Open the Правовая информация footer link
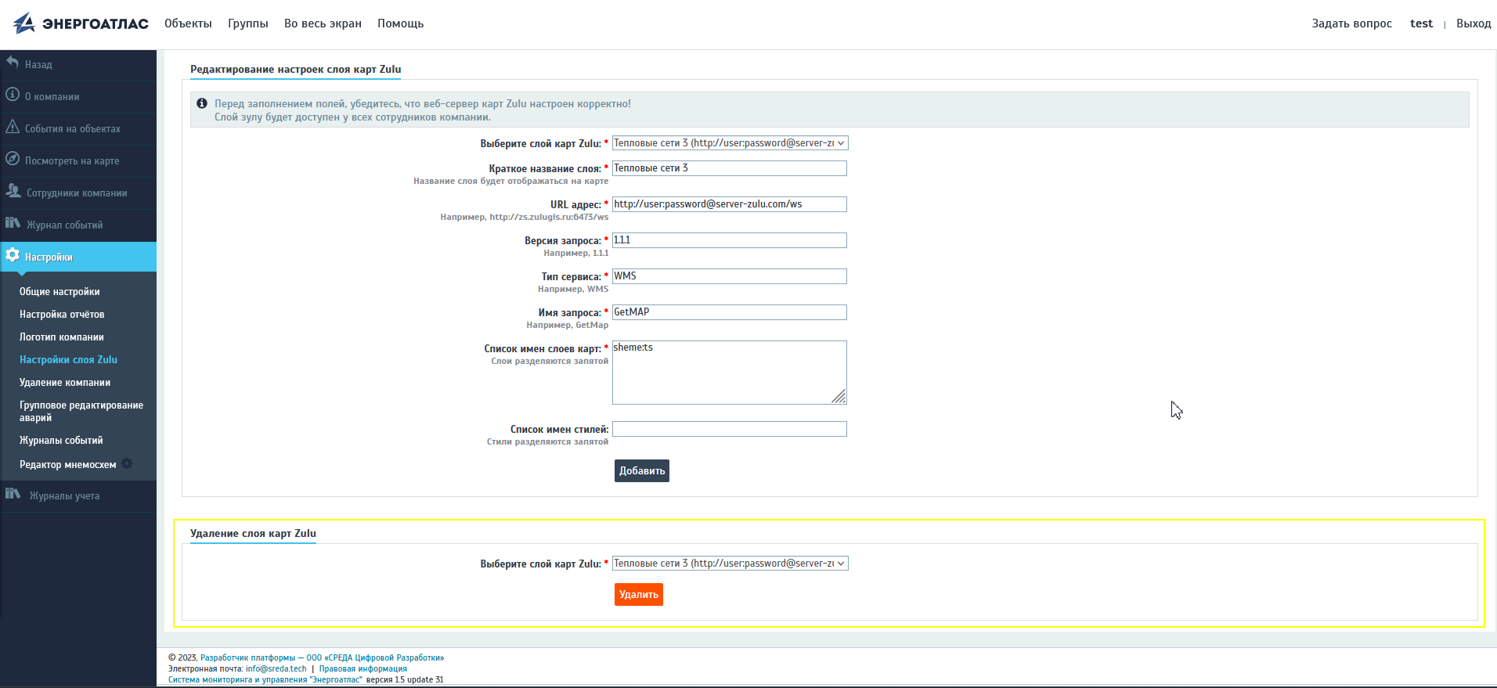The width and height of the screenshot is (1497, 688). [x=363, y=669]
